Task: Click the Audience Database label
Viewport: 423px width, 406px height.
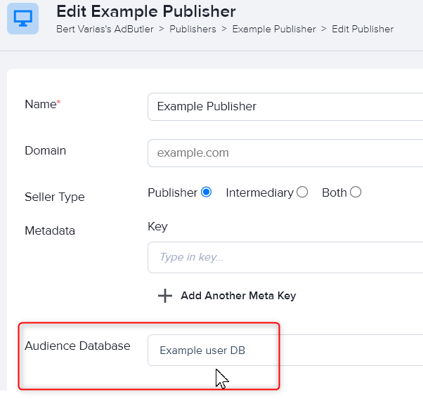Action: tap(77, 346)
